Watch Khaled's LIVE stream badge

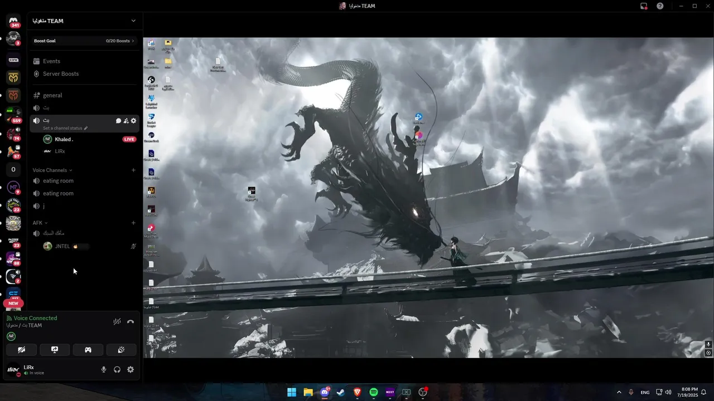pos(129,139)
